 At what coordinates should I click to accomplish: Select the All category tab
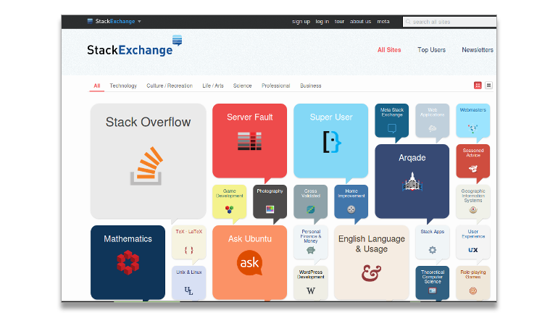pyautogui.click(x=97, y=85)
